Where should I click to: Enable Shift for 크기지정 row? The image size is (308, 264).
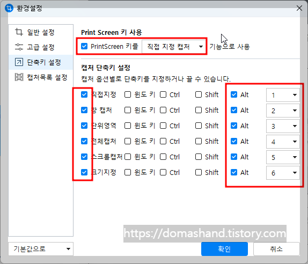point(199,172)
